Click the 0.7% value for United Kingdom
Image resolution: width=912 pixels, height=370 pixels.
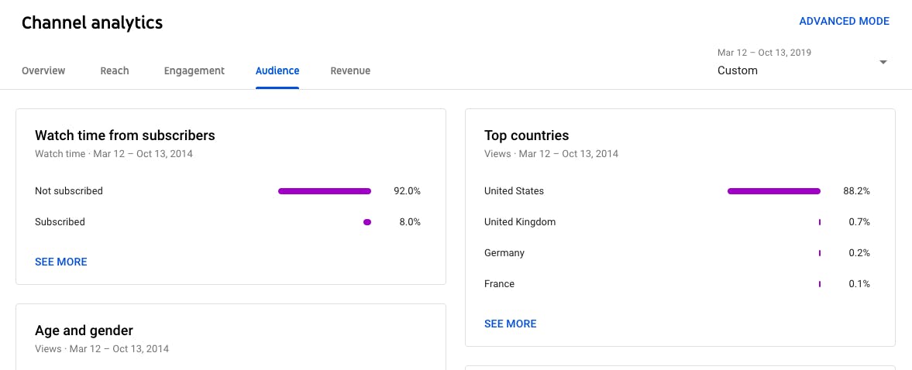pos(859,222)
